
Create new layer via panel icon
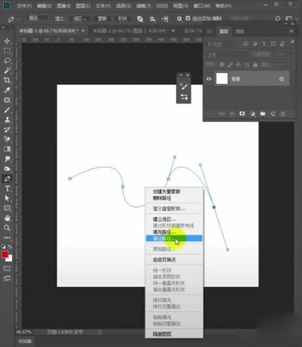point(273,114)
